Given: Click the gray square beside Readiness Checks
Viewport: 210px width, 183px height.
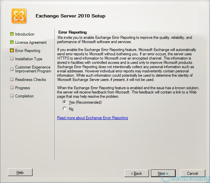Looking at the screenshot, I should 12,79.
